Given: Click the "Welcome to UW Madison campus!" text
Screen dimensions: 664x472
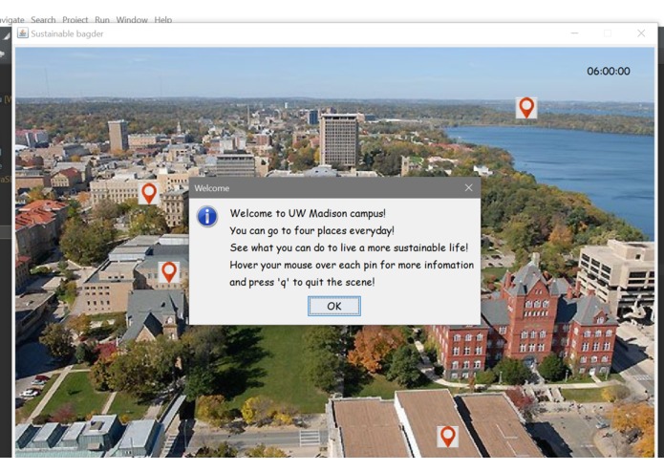Looking at the screenshot, I should [308, 213].
